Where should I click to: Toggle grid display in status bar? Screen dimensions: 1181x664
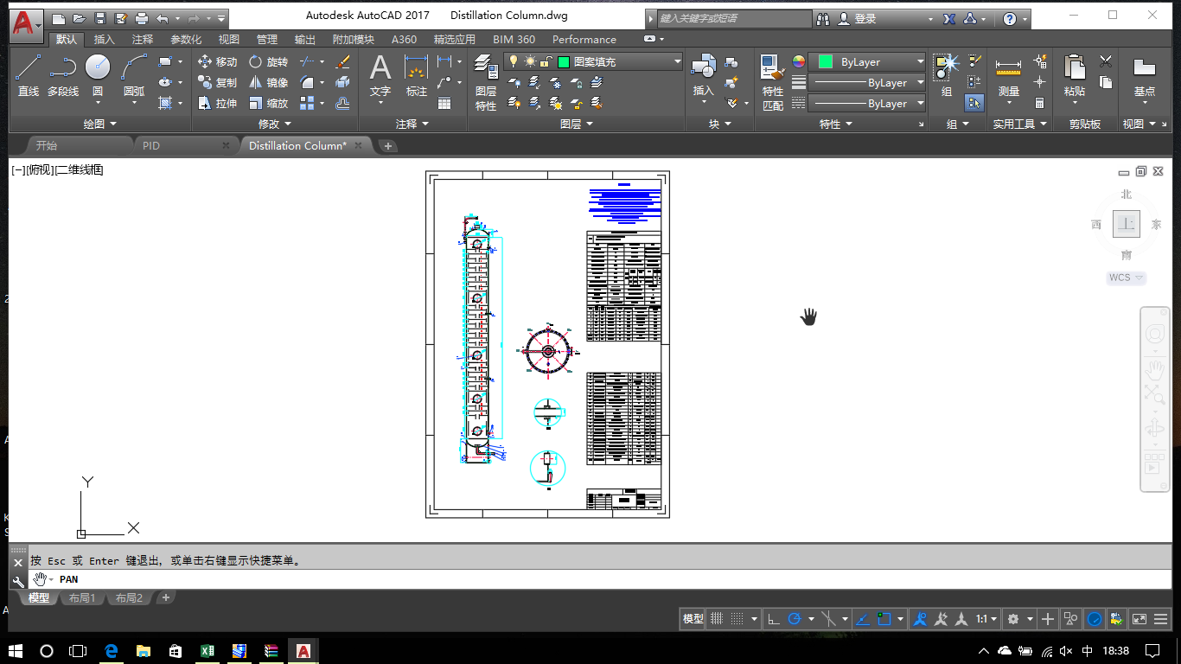click(717, 619)
